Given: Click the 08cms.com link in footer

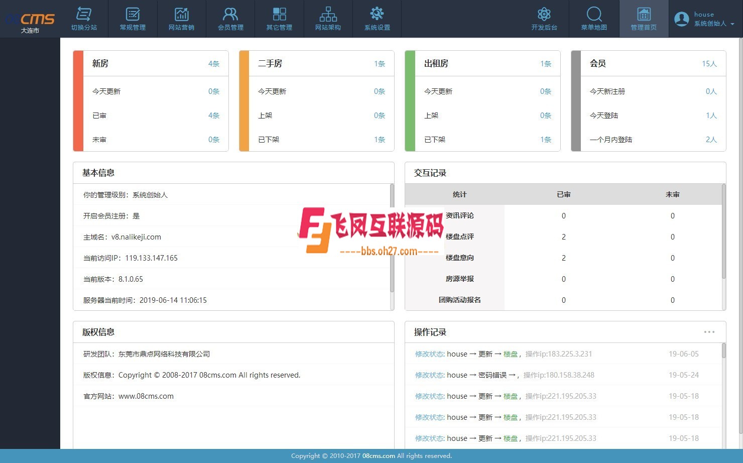Looking at the screenshot, I should click(x=379, y=456).
